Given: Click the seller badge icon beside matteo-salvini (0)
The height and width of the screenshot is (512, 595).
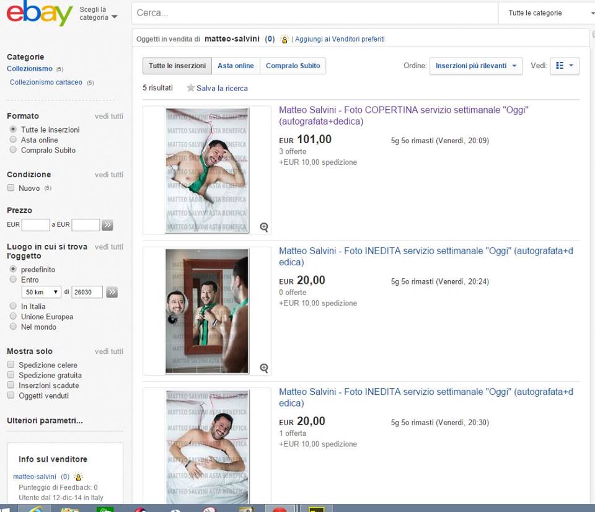Looking at the screenshot, I should click(x=284, y=39).
